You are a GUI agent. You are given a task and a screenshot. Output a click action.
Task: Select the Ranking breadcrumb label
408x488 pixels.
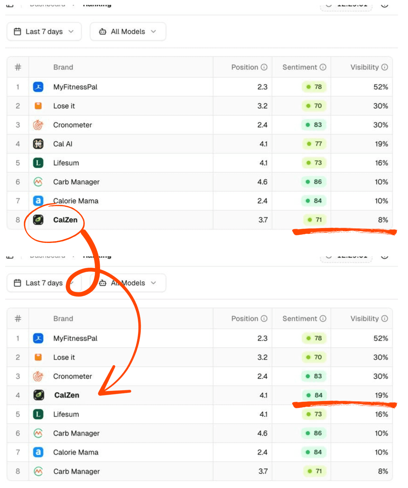point(97,4)
